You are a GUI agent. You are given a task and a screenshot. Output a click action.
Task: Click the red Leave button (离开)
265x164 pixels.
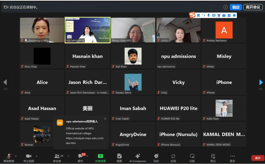(258, 158)
